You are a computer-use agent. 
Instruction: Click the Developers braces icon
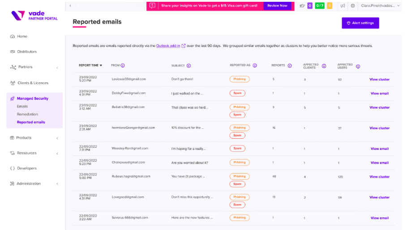click(12, 168)
